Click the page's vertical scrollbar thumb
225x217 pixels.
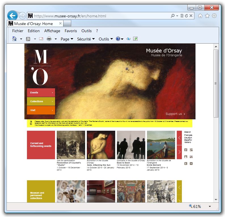[x=216, y=83]
